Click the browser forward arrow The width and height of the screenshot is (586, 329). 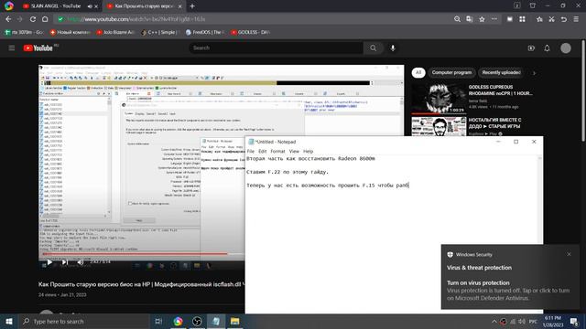coord(20,19)
